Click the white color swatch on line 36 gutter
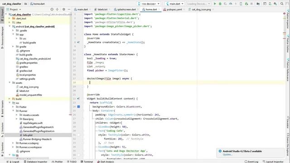Viewport: 290px width, 163px height. coord(78,155)
